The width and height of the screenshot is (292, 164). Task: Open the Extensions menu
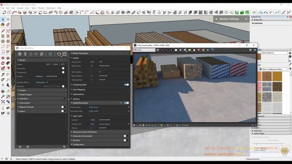[x=51, y=8]
